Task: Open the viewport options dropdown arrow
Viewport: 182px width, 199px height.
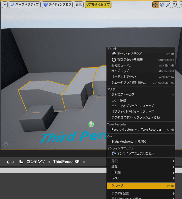Action: (x=5, y=5)
